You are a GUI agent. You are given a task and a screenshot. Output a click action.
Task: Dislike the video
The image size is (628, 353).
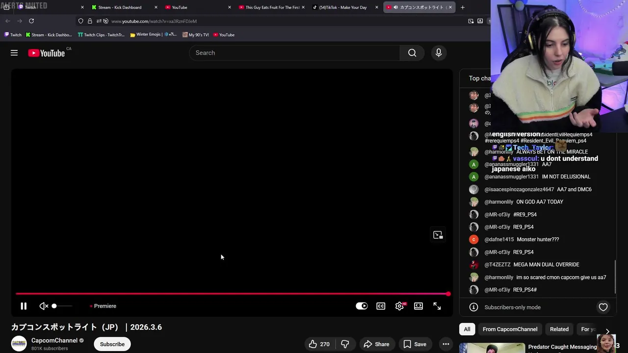point(345,344)
